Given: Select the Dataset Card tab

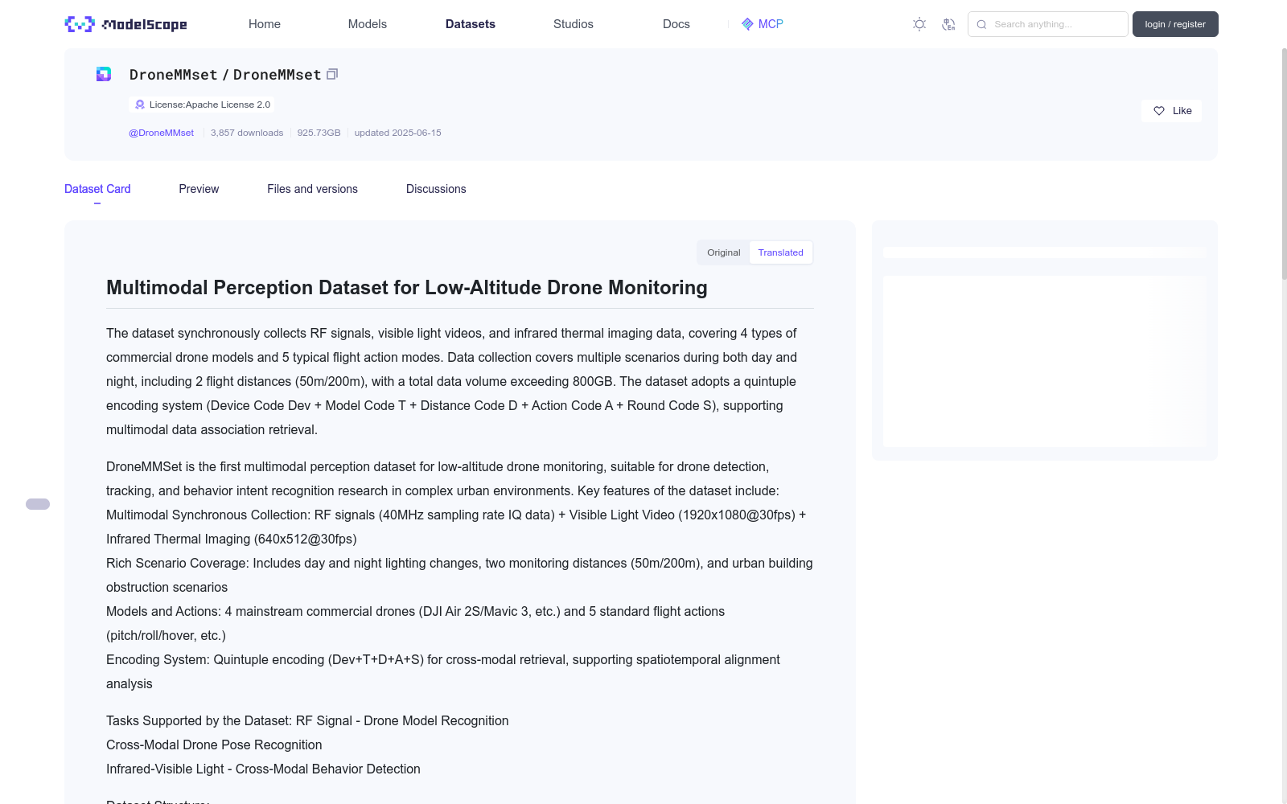Looking at the screenshot, I should coord(97,189).
